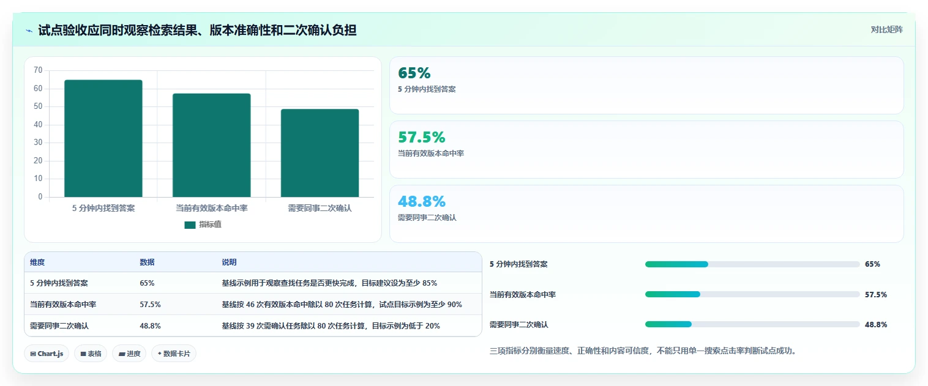Click table cell 5 分钟内找到答案
928x386 pixels.
tap(59, 283)
